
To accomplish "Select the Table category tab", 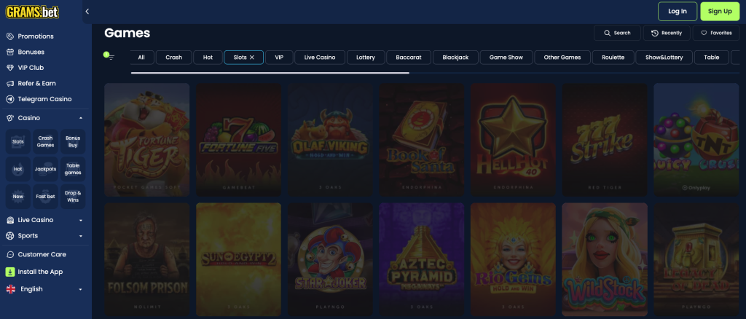I will click(x=712, y=57).
